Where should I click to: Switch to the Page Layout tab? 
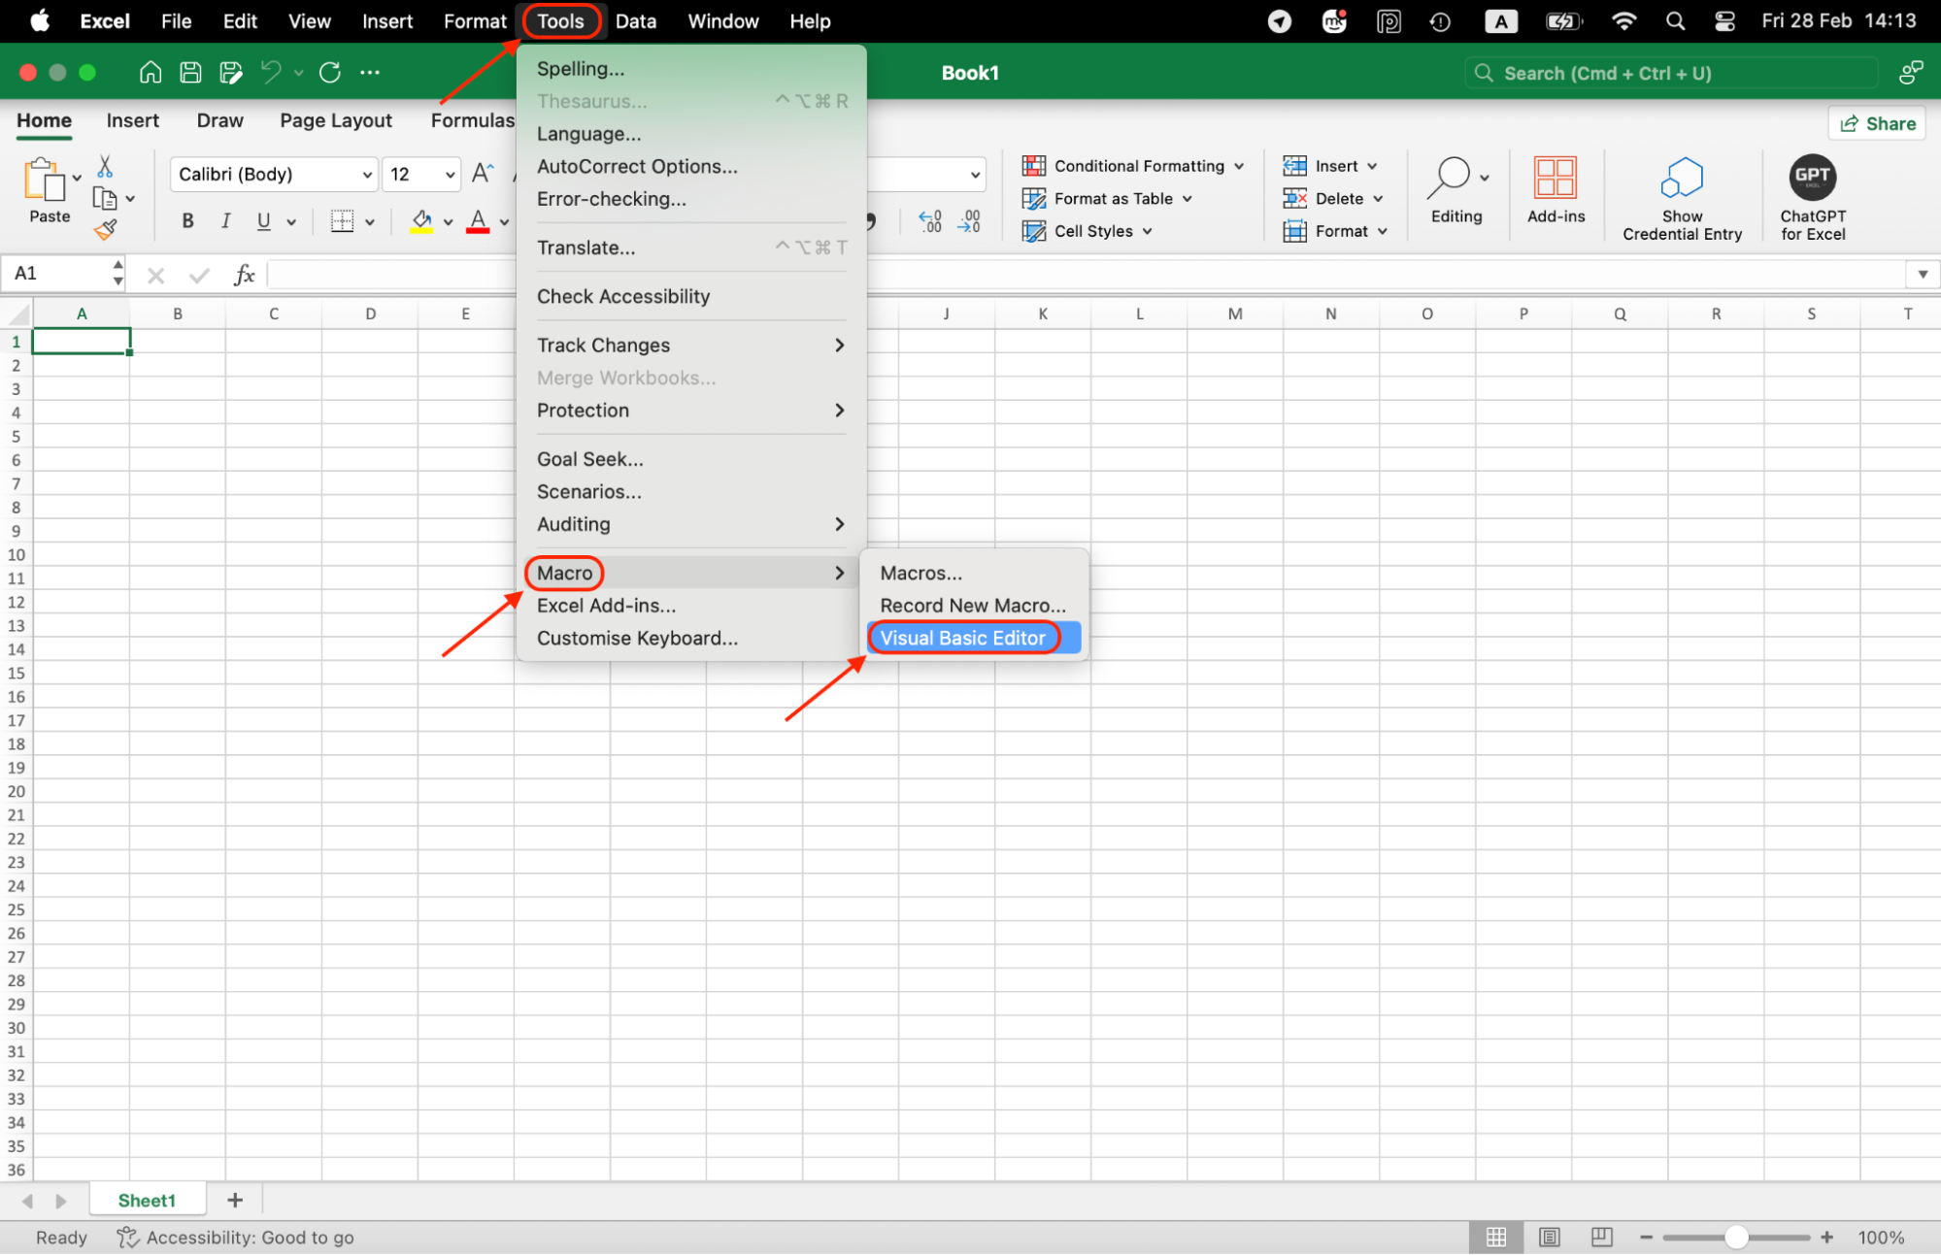pyautogui.click(x=335, y=120)
